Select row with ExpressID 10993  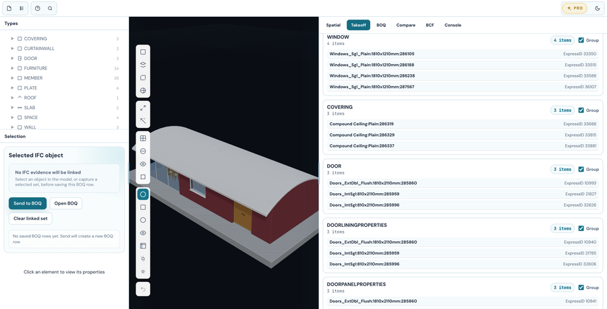[x=463, y=183]
